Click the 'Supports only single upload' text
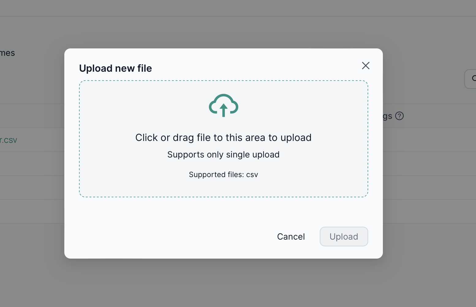The height and width of the screenshot is (307, 476). coord(223,154)
